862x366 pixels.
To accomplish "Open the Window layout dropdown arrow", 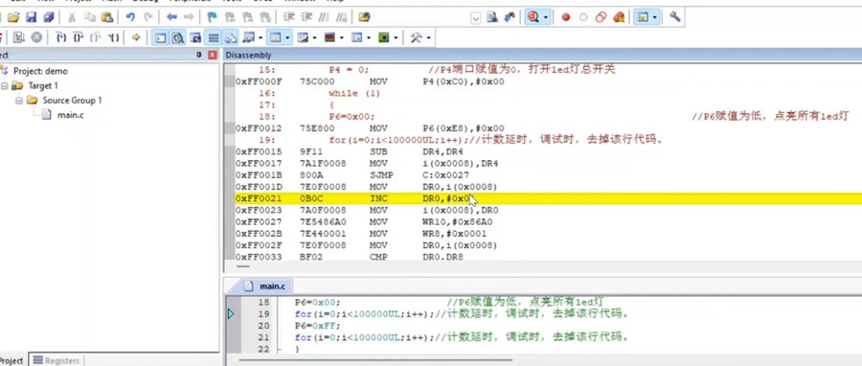I will [x=655, y=17].
